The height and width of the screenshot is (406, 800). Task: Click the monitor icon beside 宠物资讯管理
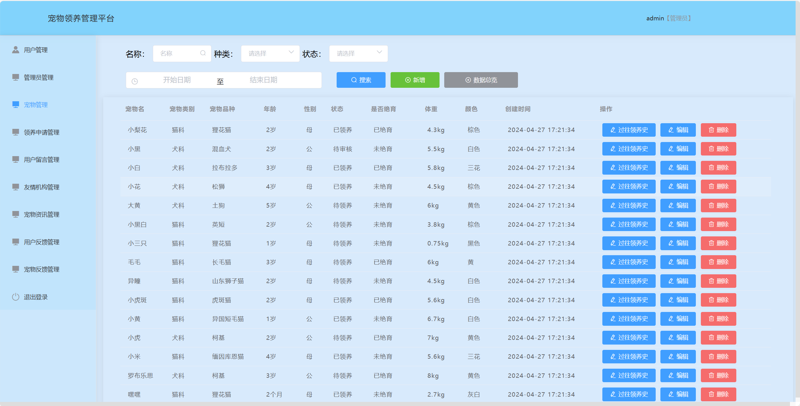coord(15,214)
